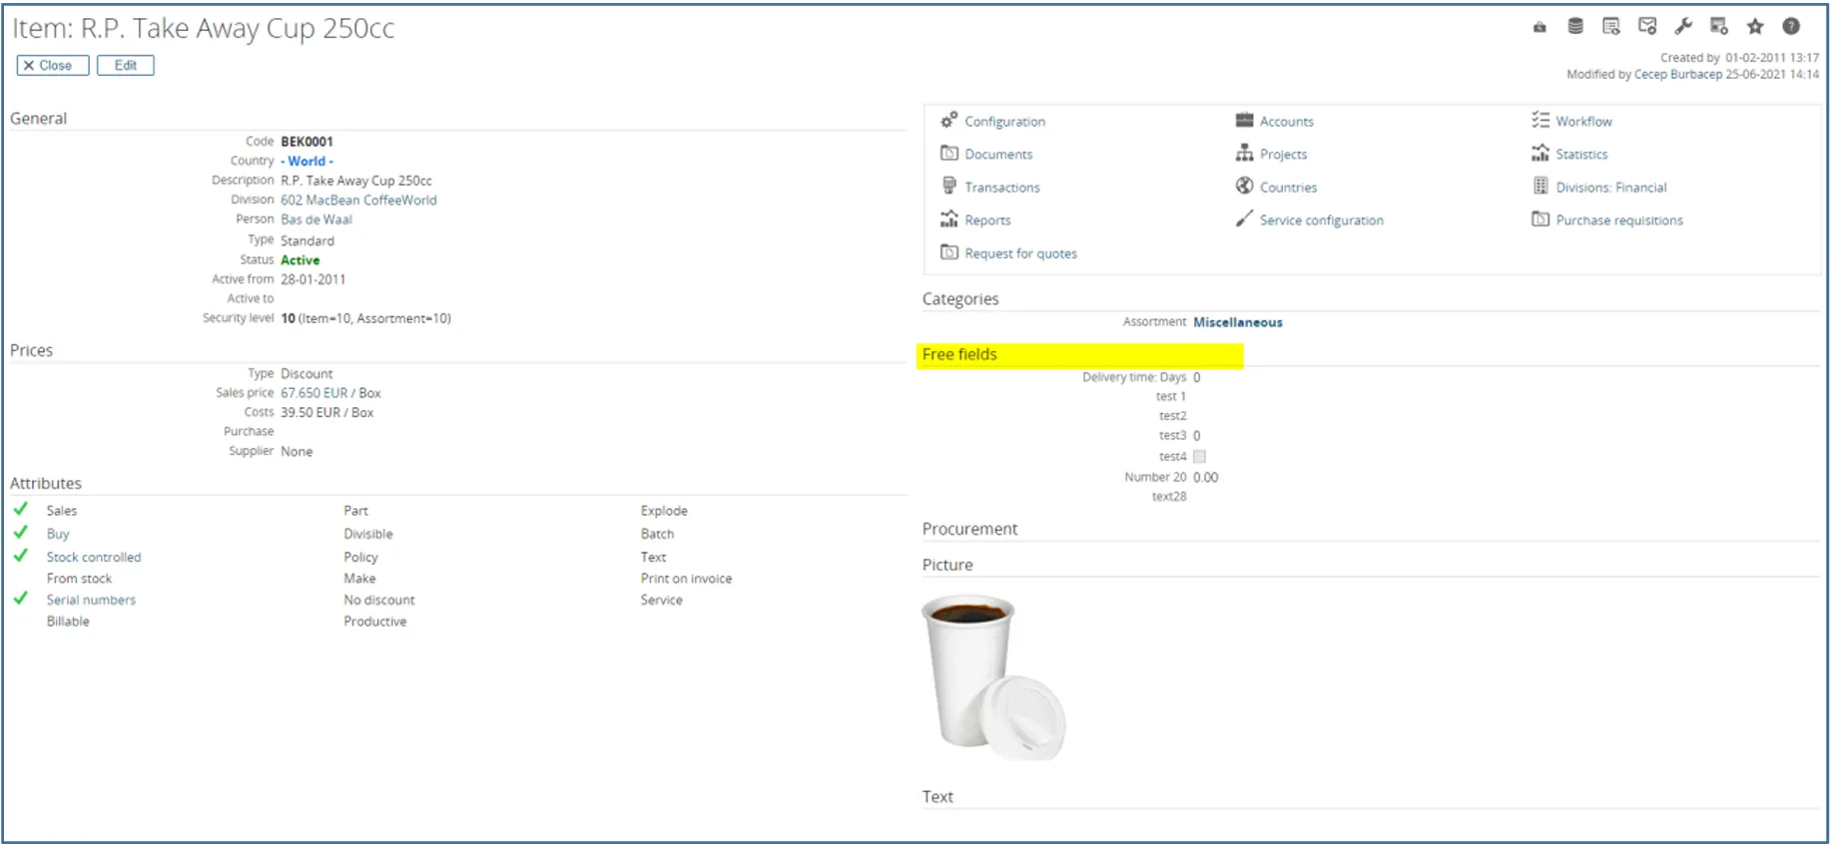Click the wrench customize icon
Image resolution: width=1830 pixels, height=844 pixels.
pos(1683,27)
